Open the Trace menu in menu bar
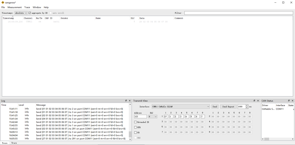This screenshot has width=295, height=145. (27, 7)
